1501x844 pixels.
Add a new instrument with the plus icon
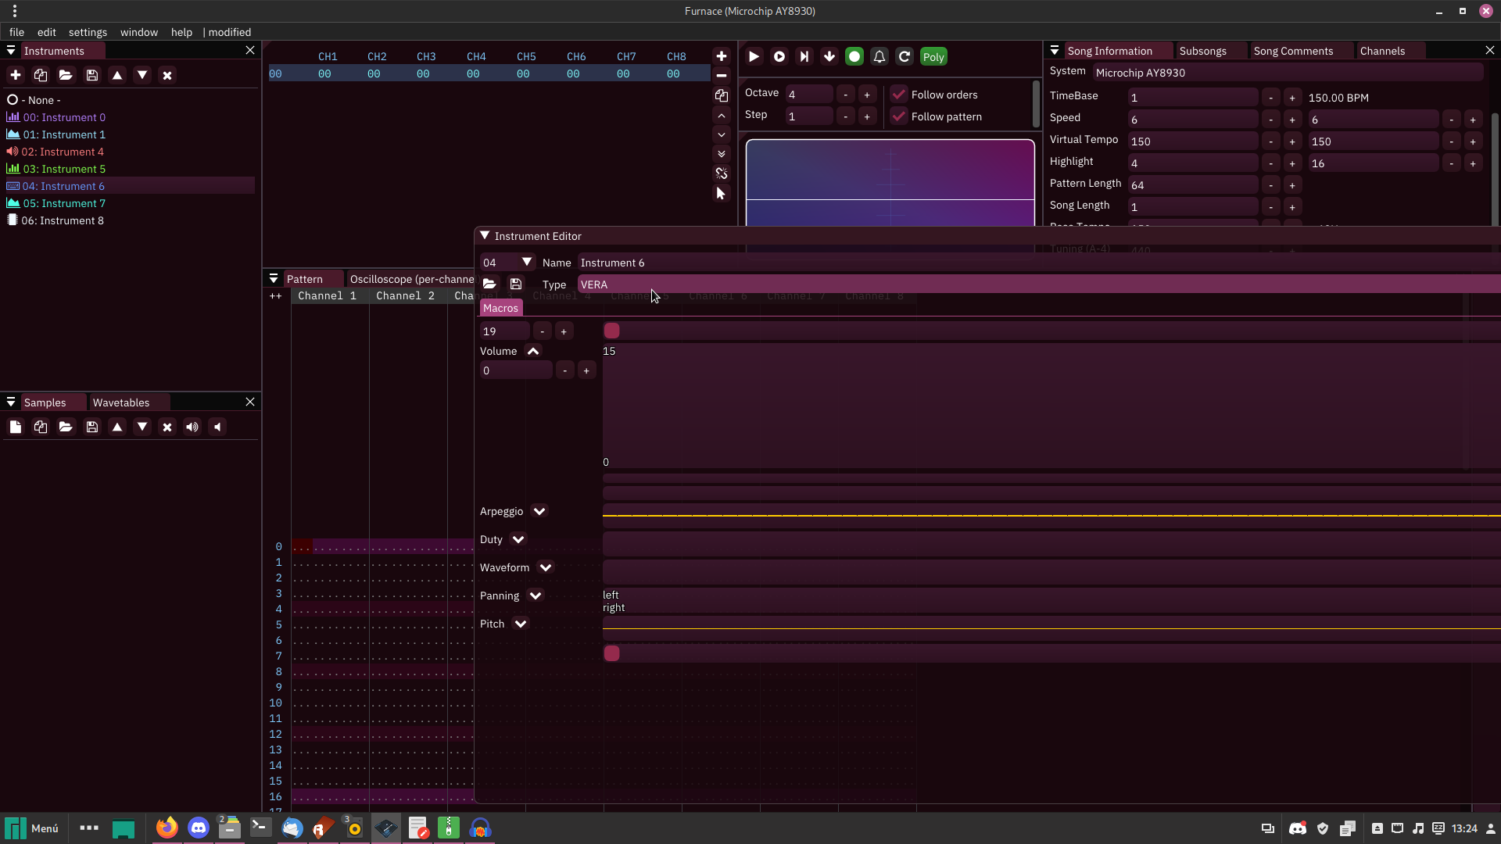point(15,75)
